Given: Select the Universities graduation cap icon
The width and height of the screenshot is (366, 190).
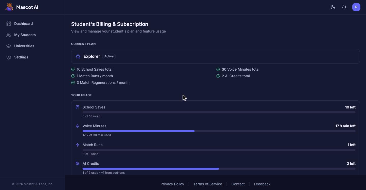Looking at the screenshot, I should point(9,46).
